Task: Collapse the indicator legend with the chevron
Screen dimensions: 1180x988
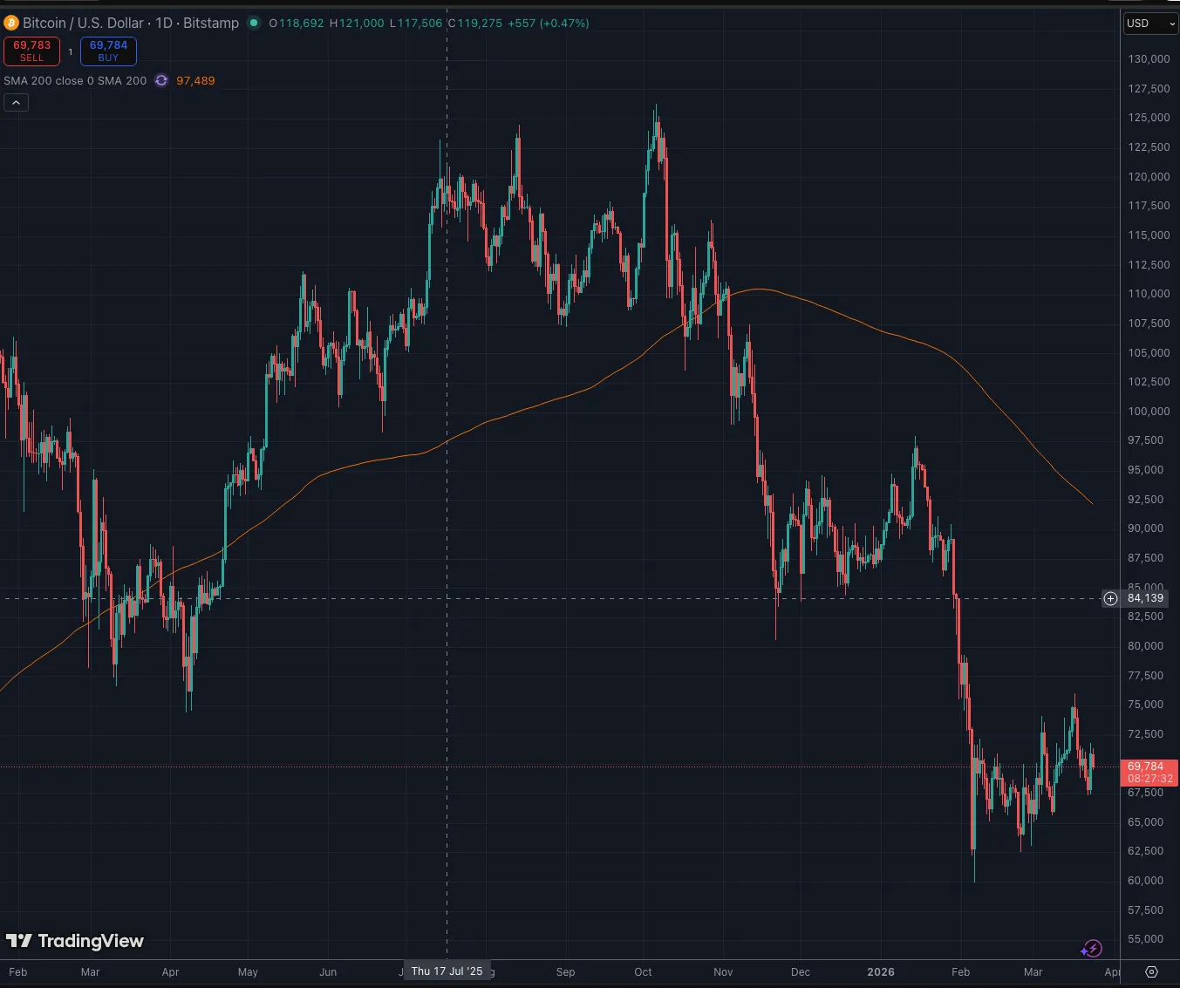Action: point(17,103)
